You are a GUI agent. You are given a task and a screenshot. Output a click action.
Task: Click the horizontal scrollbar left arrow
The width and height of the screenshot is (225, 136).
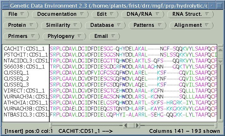click(x=125, y=126)
